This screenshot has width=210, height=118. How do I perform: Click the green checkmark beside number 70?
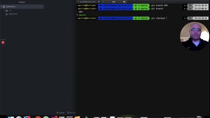tap(185, 6)
